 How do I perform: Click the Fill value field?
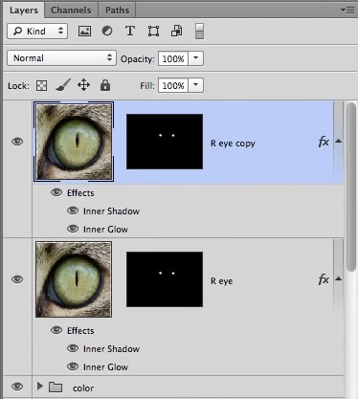[173, 85]
